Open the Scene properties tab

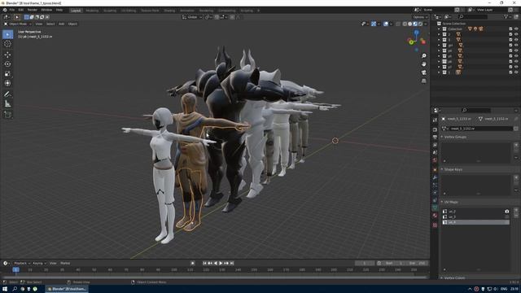(435, 152)
